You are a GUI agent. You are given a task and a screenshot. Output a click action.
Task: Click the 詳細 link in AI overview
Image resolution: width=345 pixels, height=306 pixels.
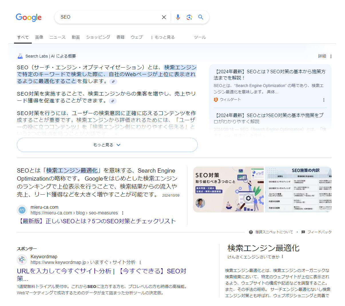click(322, 56)
